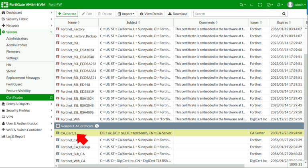Collapse the Remote CA Certificate group

(58, 126)
